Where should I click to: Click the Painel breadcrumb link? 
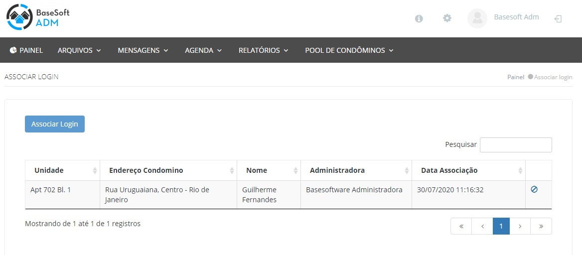[515, 77]
